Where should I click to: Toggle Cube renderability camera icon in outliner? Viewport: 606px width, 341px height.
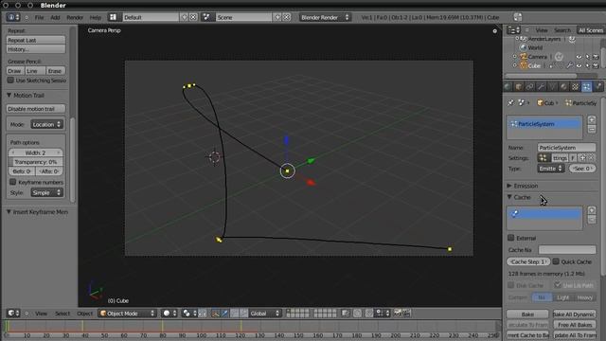point(596,65)
